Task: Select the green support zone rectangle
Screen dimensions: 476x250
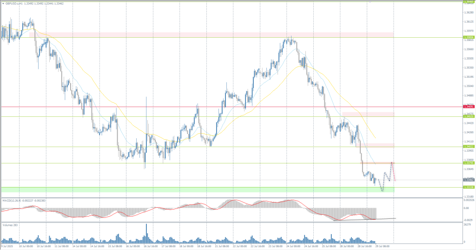Action: (186, 190)
